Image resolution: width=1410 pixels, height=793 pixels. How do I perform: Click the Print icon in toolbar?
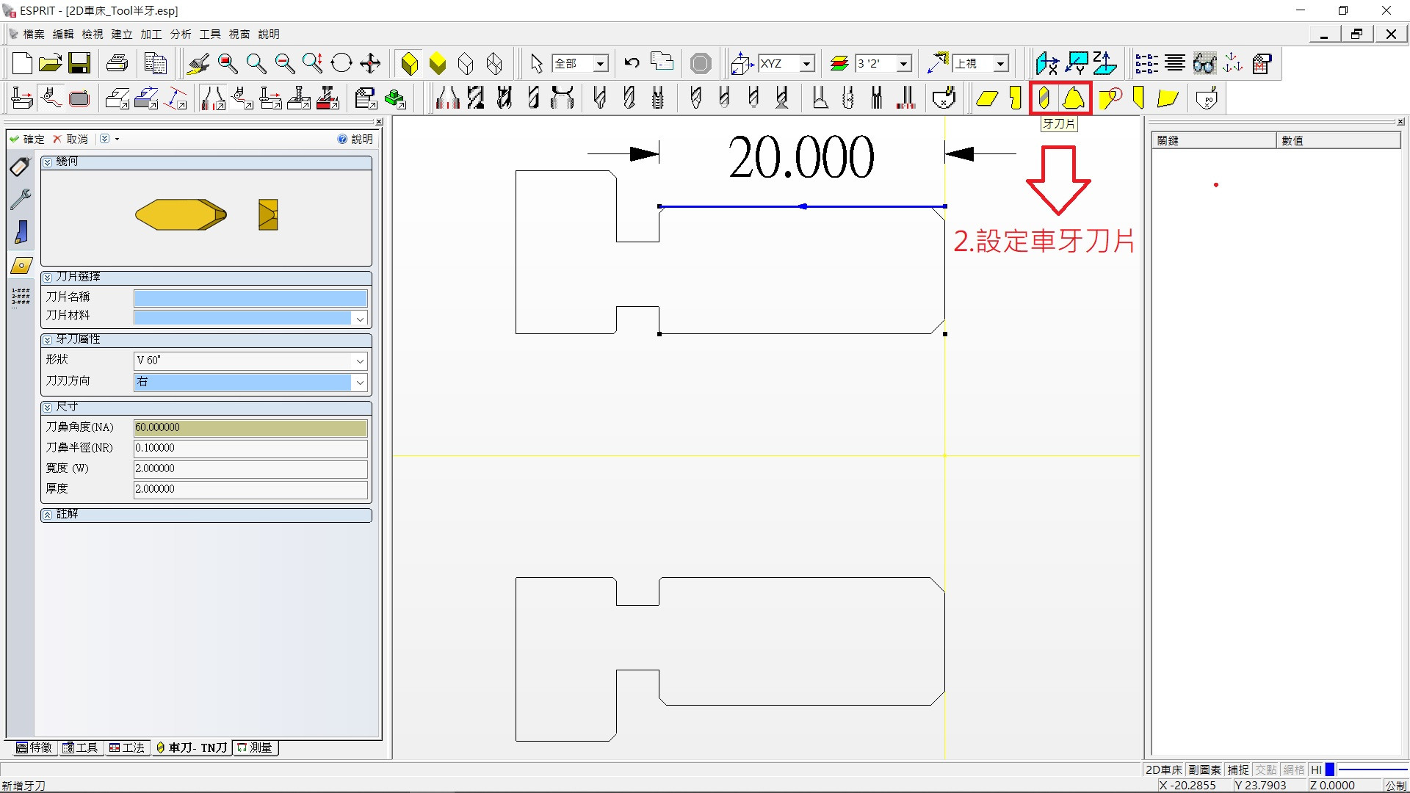[x=117, y=64]
